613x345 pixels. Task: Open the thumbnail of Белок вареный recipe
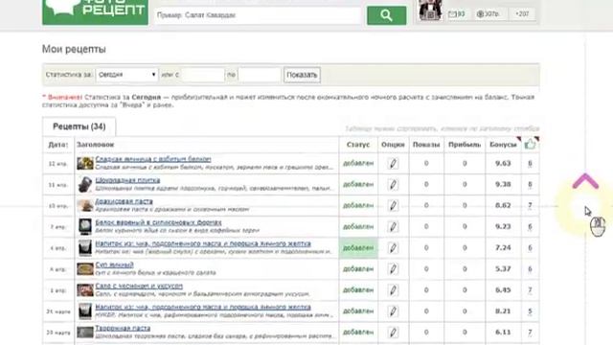pos(85,226)
